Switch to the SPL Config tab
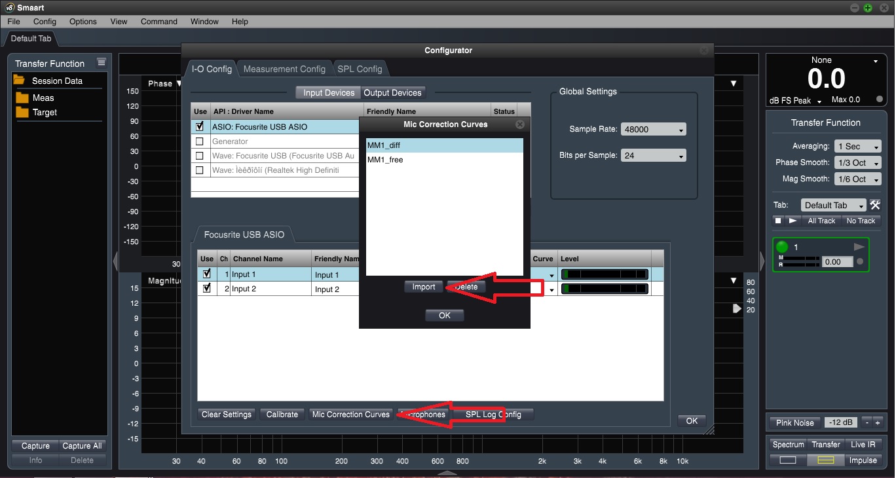896x478 pixels. (360, 69)
